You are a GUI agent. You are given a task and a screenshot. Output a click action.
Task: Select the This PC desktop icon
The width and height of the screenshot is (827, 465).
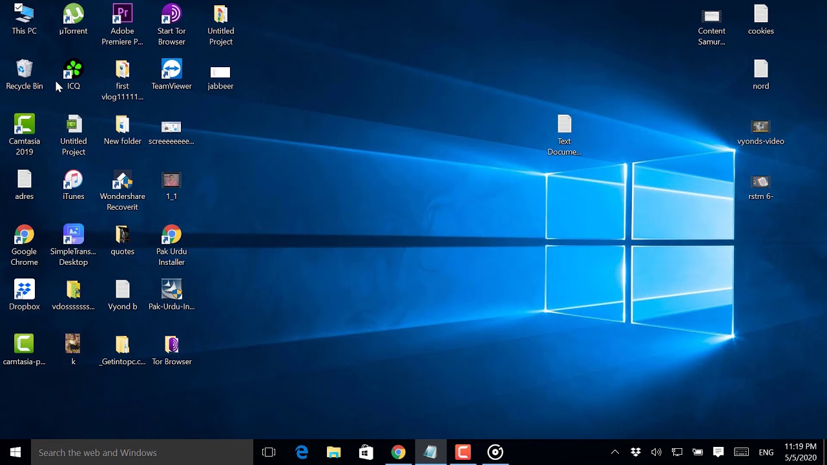pyautogui.click(x=24, y=19)
